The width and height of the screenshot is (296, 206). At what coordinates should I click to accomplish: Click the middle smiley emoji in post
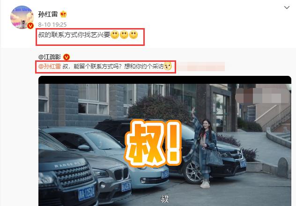pyautogui.click(x=124, y=35)
